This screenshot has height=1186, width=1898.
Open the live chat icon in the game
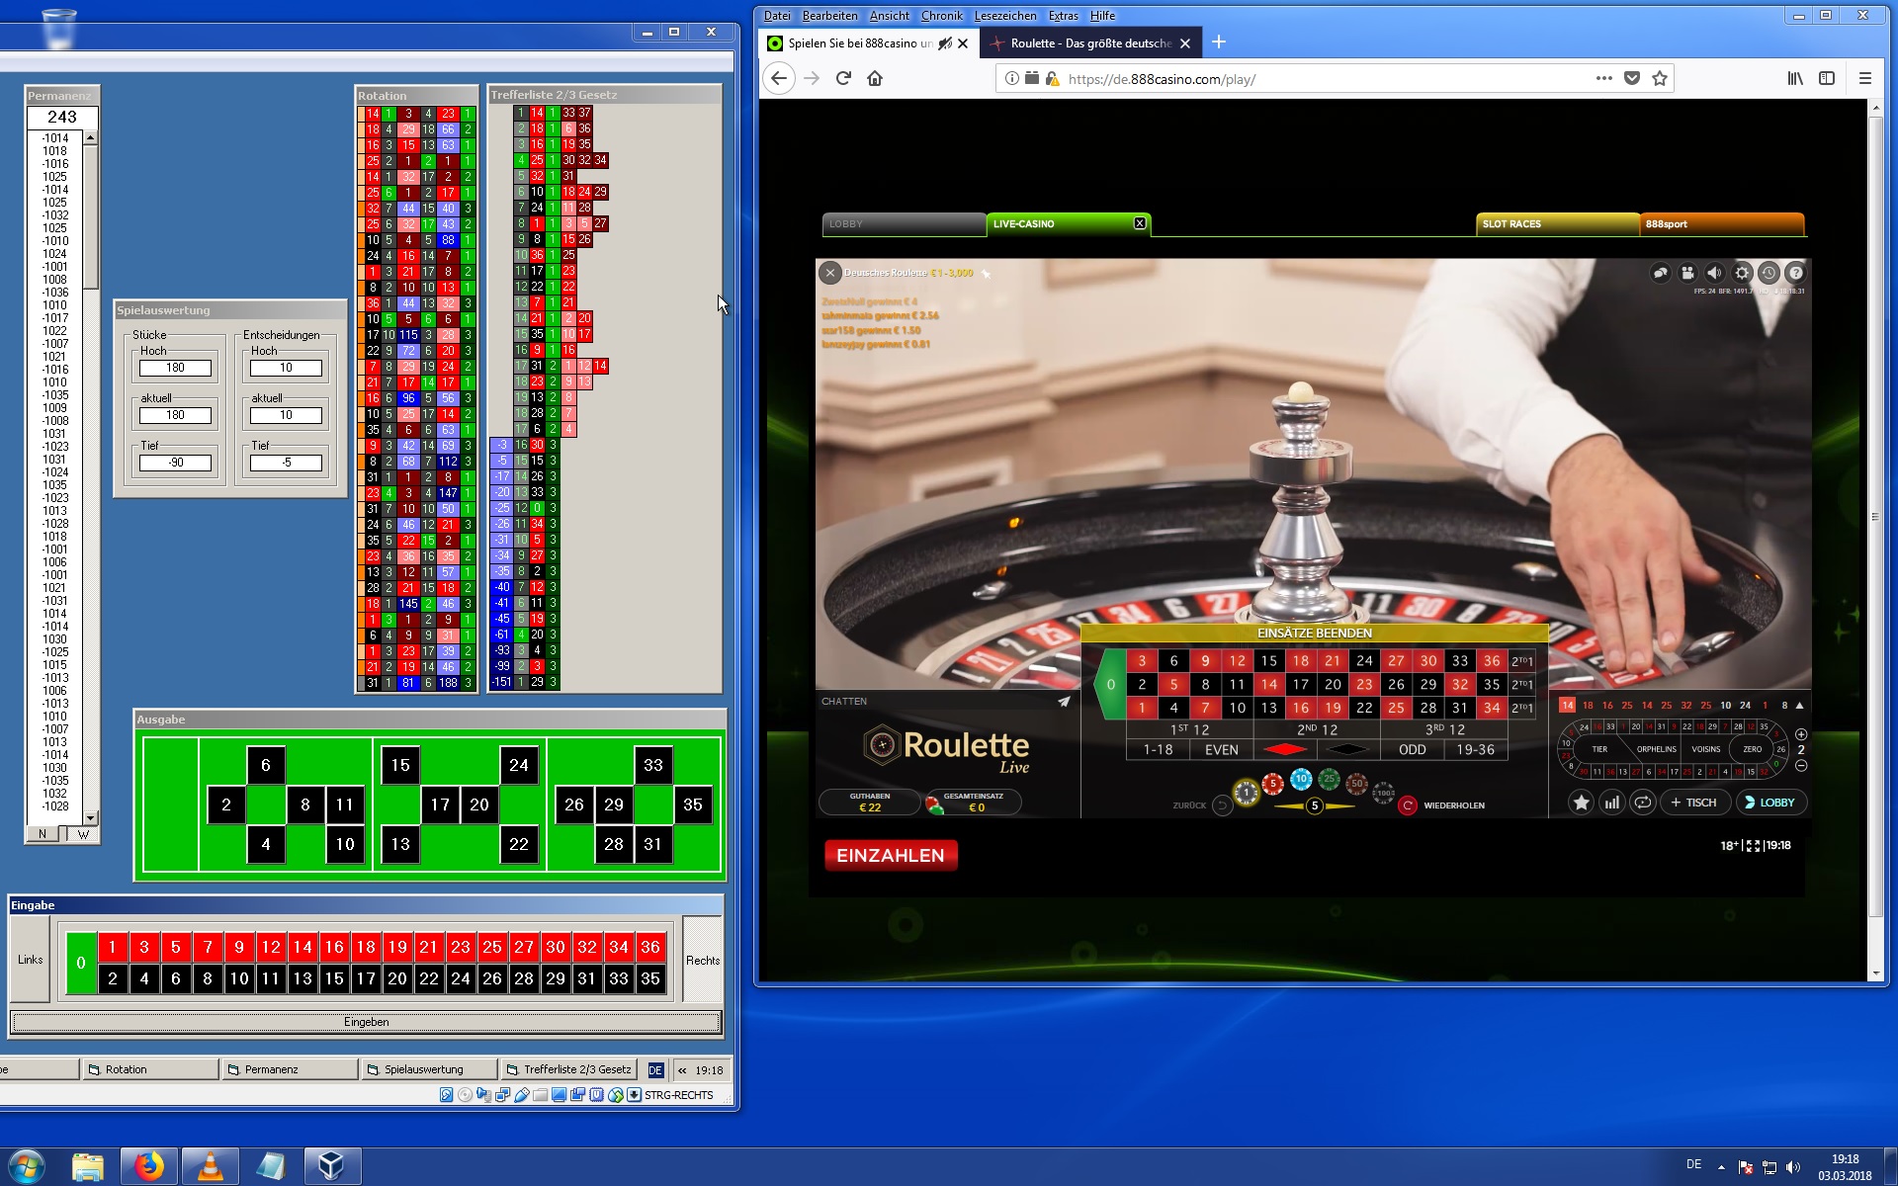point(1661,274)
